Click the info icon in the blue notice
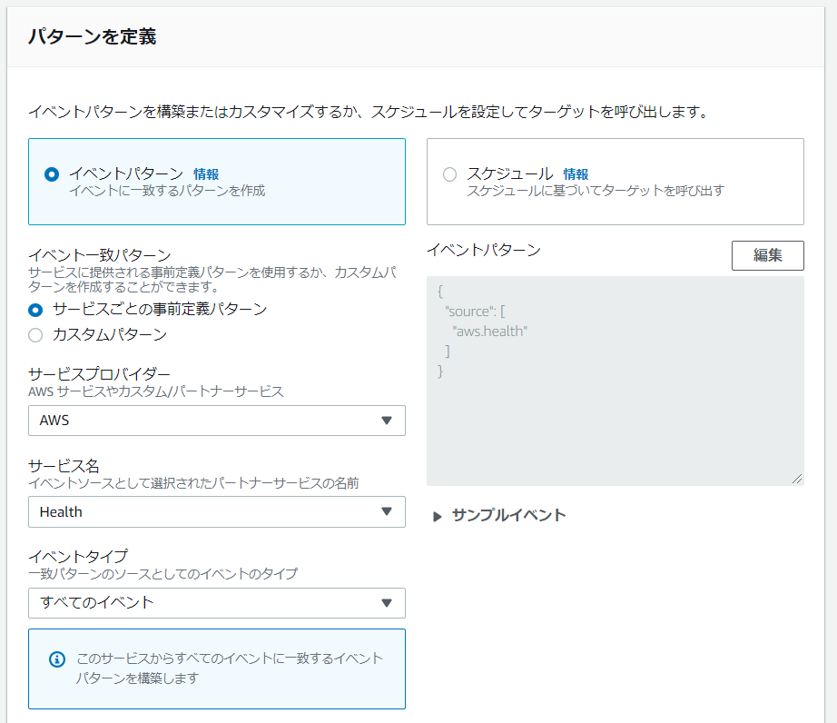 (x=56, y=659)
